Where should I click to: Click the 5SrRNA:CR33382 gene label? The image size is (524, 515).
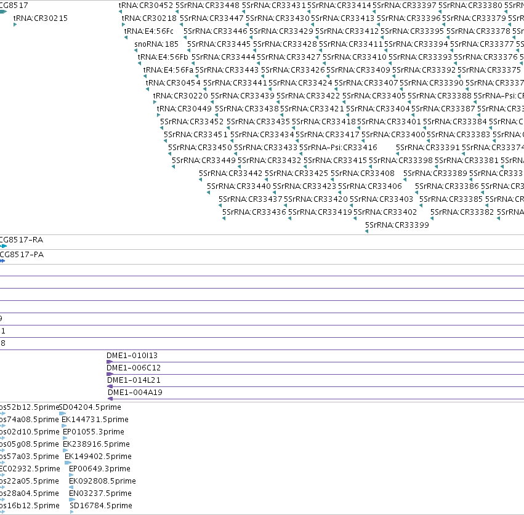click(x=462, y=212)
